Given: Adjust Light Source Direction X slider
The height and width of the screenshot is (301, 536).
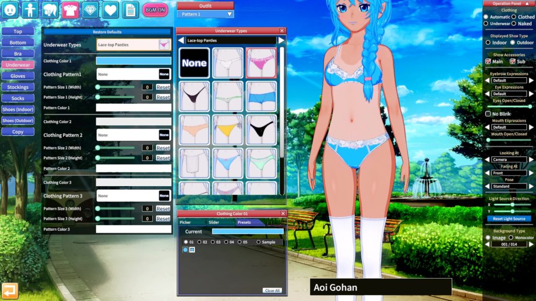Looking at the screenshot, I should tap(512, 205).
